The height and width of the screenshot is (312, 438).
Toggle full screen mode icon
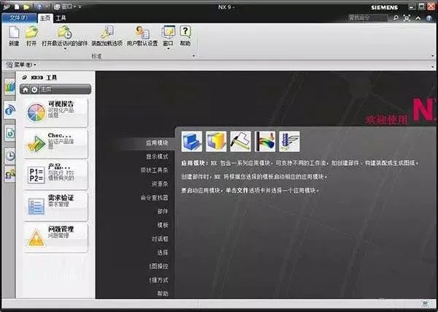coord(407,18)
